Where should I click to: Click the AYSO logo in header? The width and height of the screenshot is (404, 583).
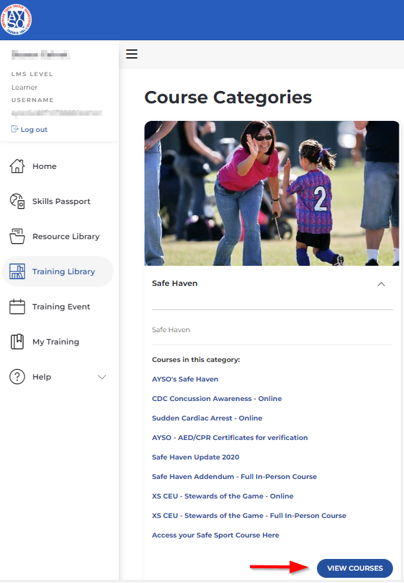(x=17, y=19)
